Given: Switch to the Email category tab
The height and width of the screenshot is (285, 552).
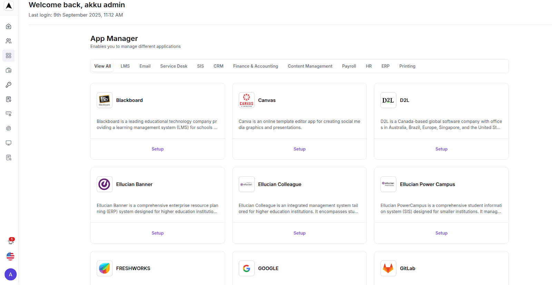Looking at the screenshot, I should [x=145, y=66].
